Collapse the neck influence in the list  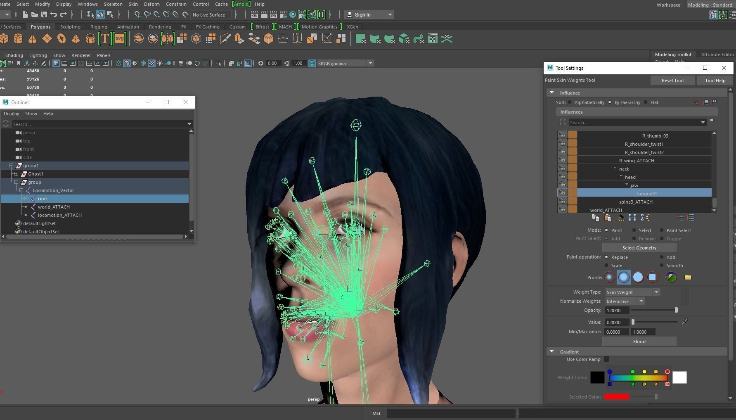click(615, 168)
